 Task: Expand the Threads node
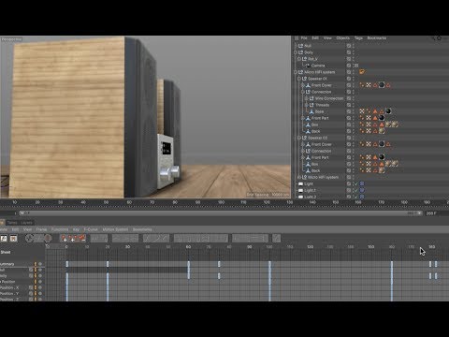point(306,105)
